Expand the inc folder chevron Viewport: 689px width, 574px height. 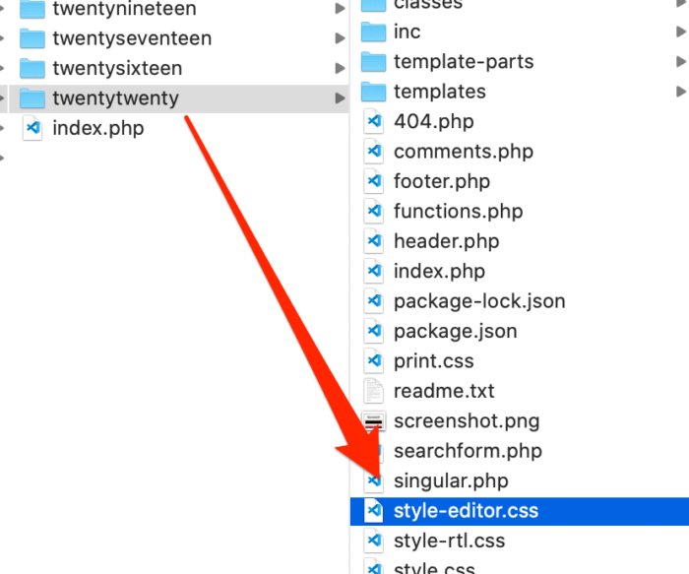[x=680, y=32]
